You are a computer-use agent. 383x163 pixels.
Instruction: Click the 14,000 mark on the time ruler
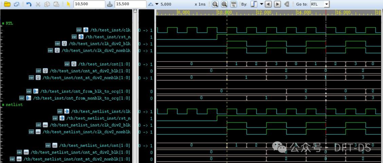304,12
